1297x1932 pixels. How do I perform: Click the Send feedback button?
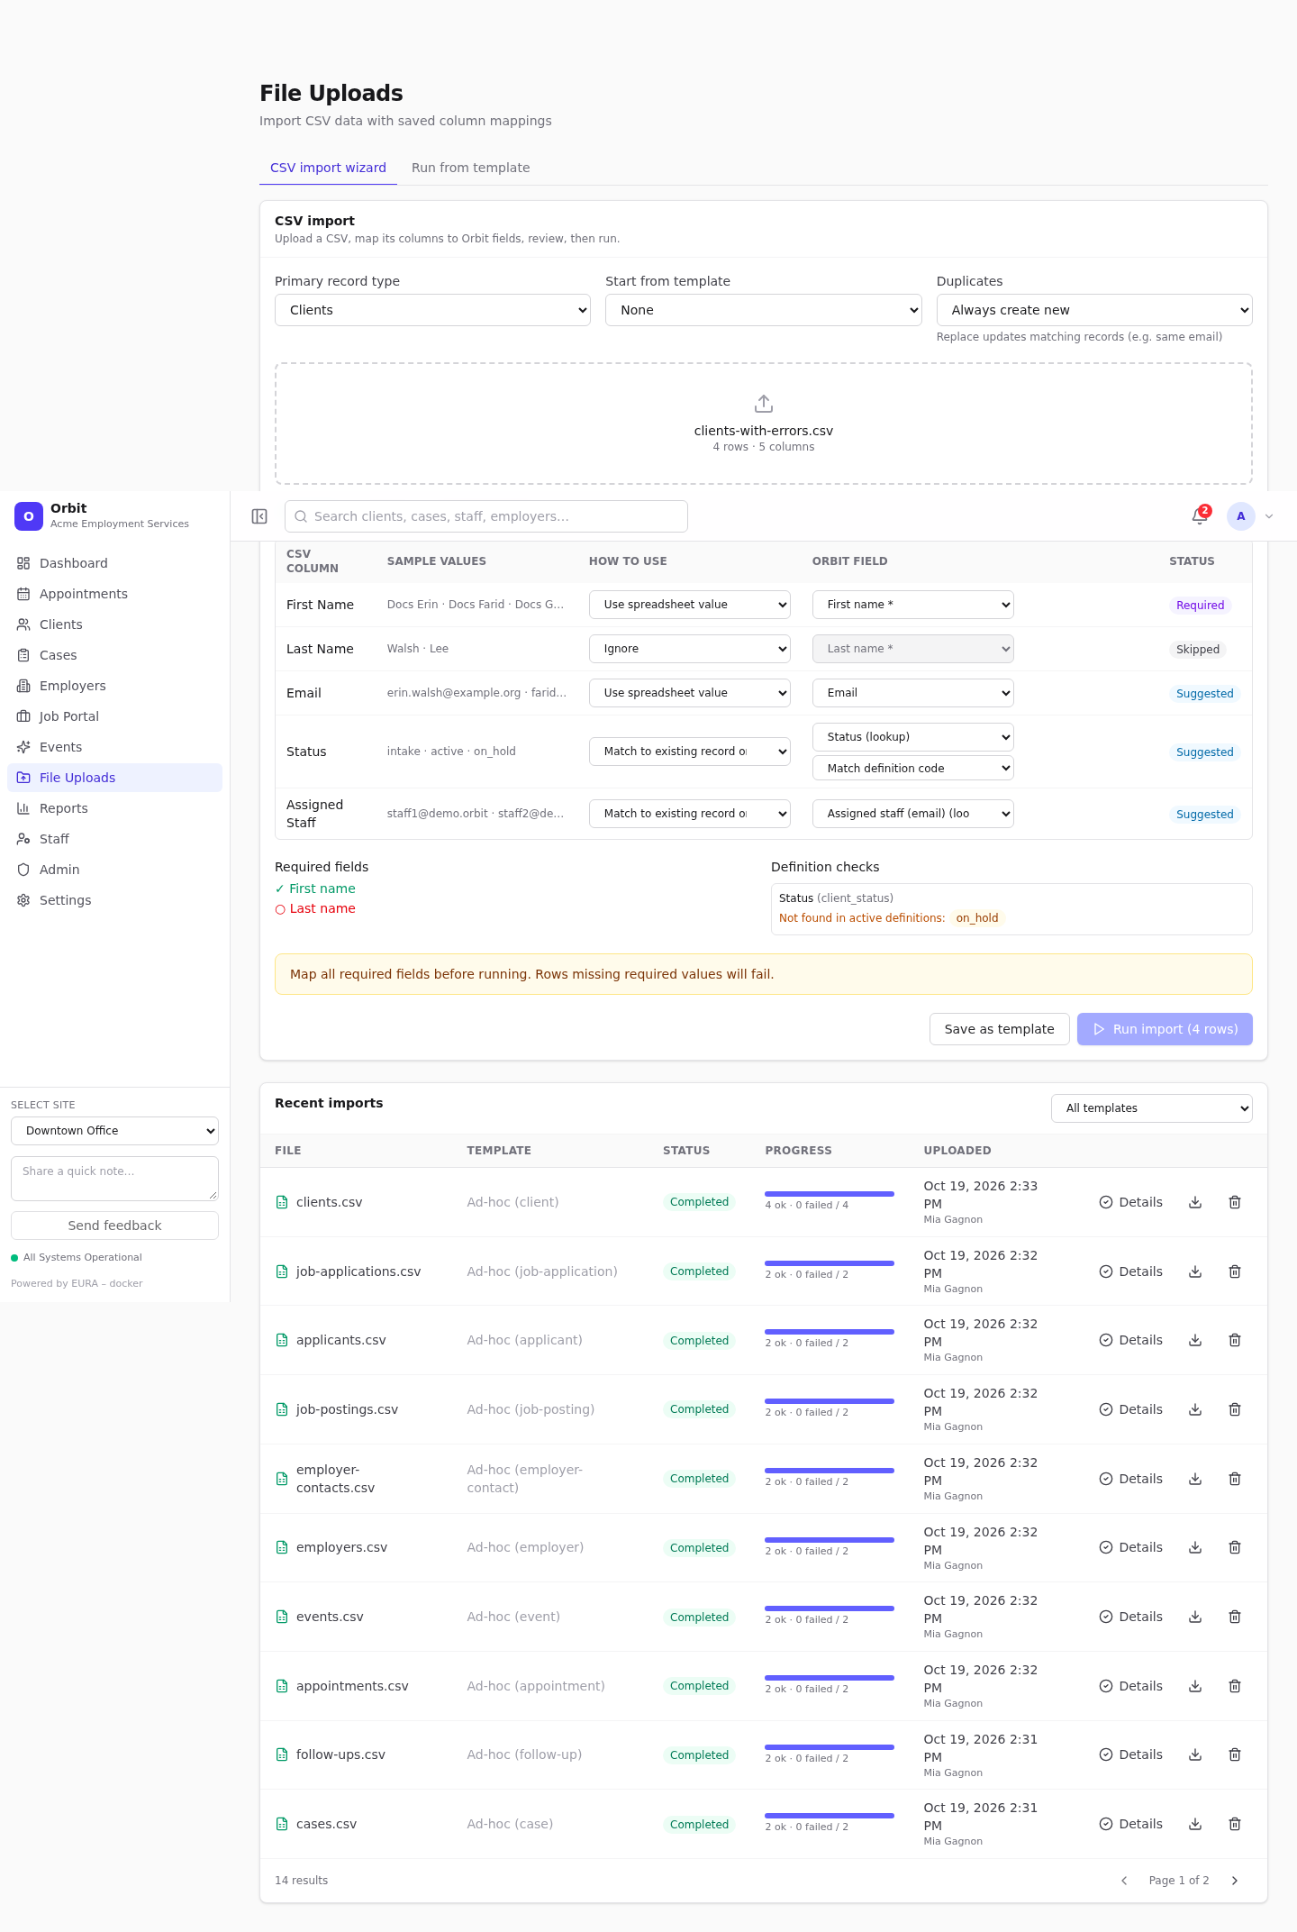point(114,1226)
